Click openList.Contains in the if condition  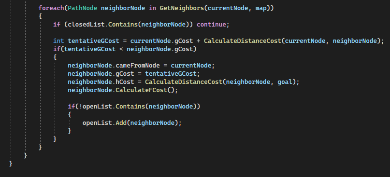click(x=114, y=107)
